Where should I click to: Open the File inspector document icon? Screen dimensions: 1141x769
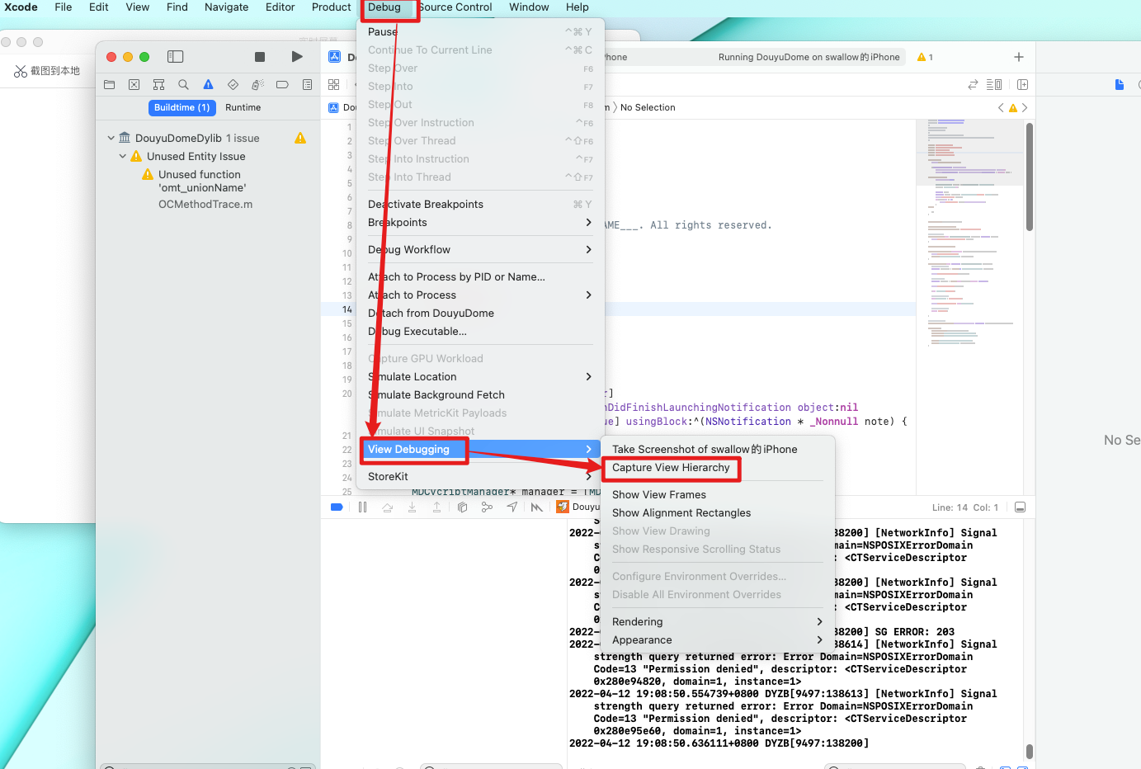(x=1120, y=84)
